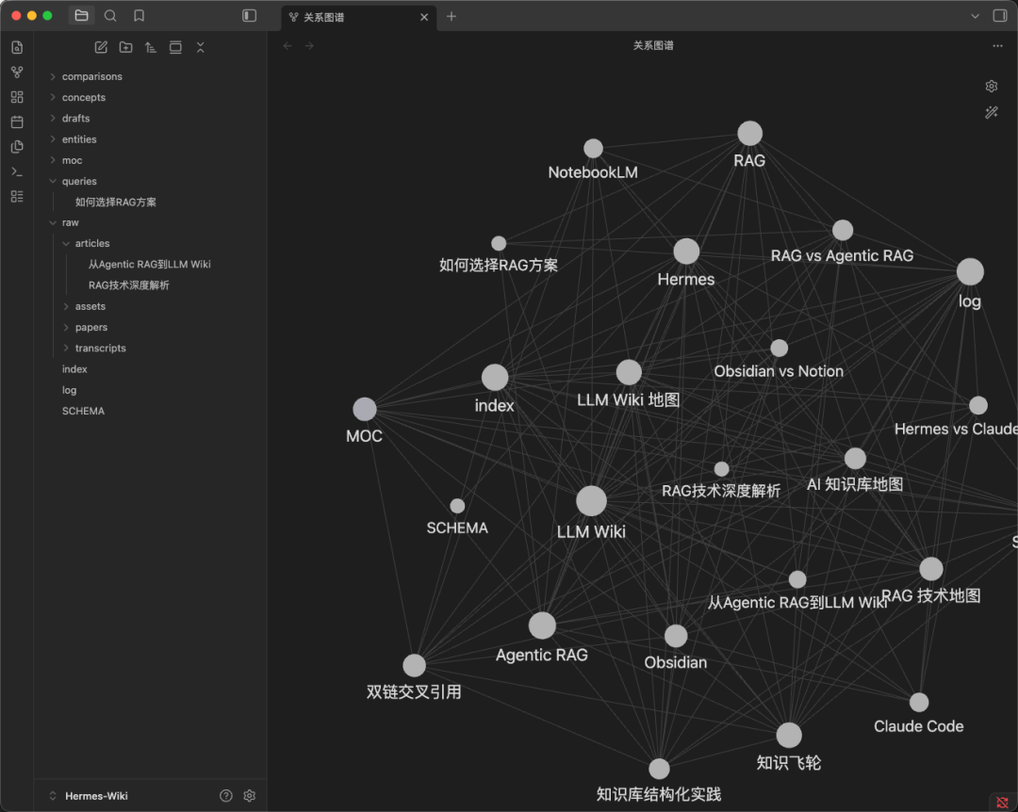Select the NotebookLM graph node
Screen dimensions: 1018x812
coord(593,149)
